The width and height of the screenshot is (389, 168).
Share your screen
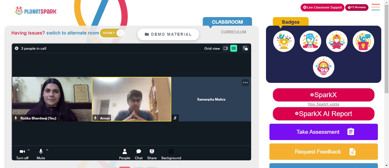click(152, 154)
